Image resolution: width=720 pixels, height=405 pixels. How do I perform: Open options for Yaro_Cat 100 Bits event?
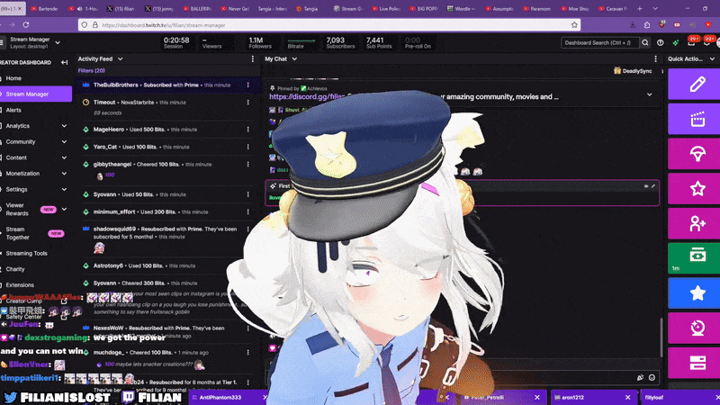pyautogui.click(x=248, y=147)
